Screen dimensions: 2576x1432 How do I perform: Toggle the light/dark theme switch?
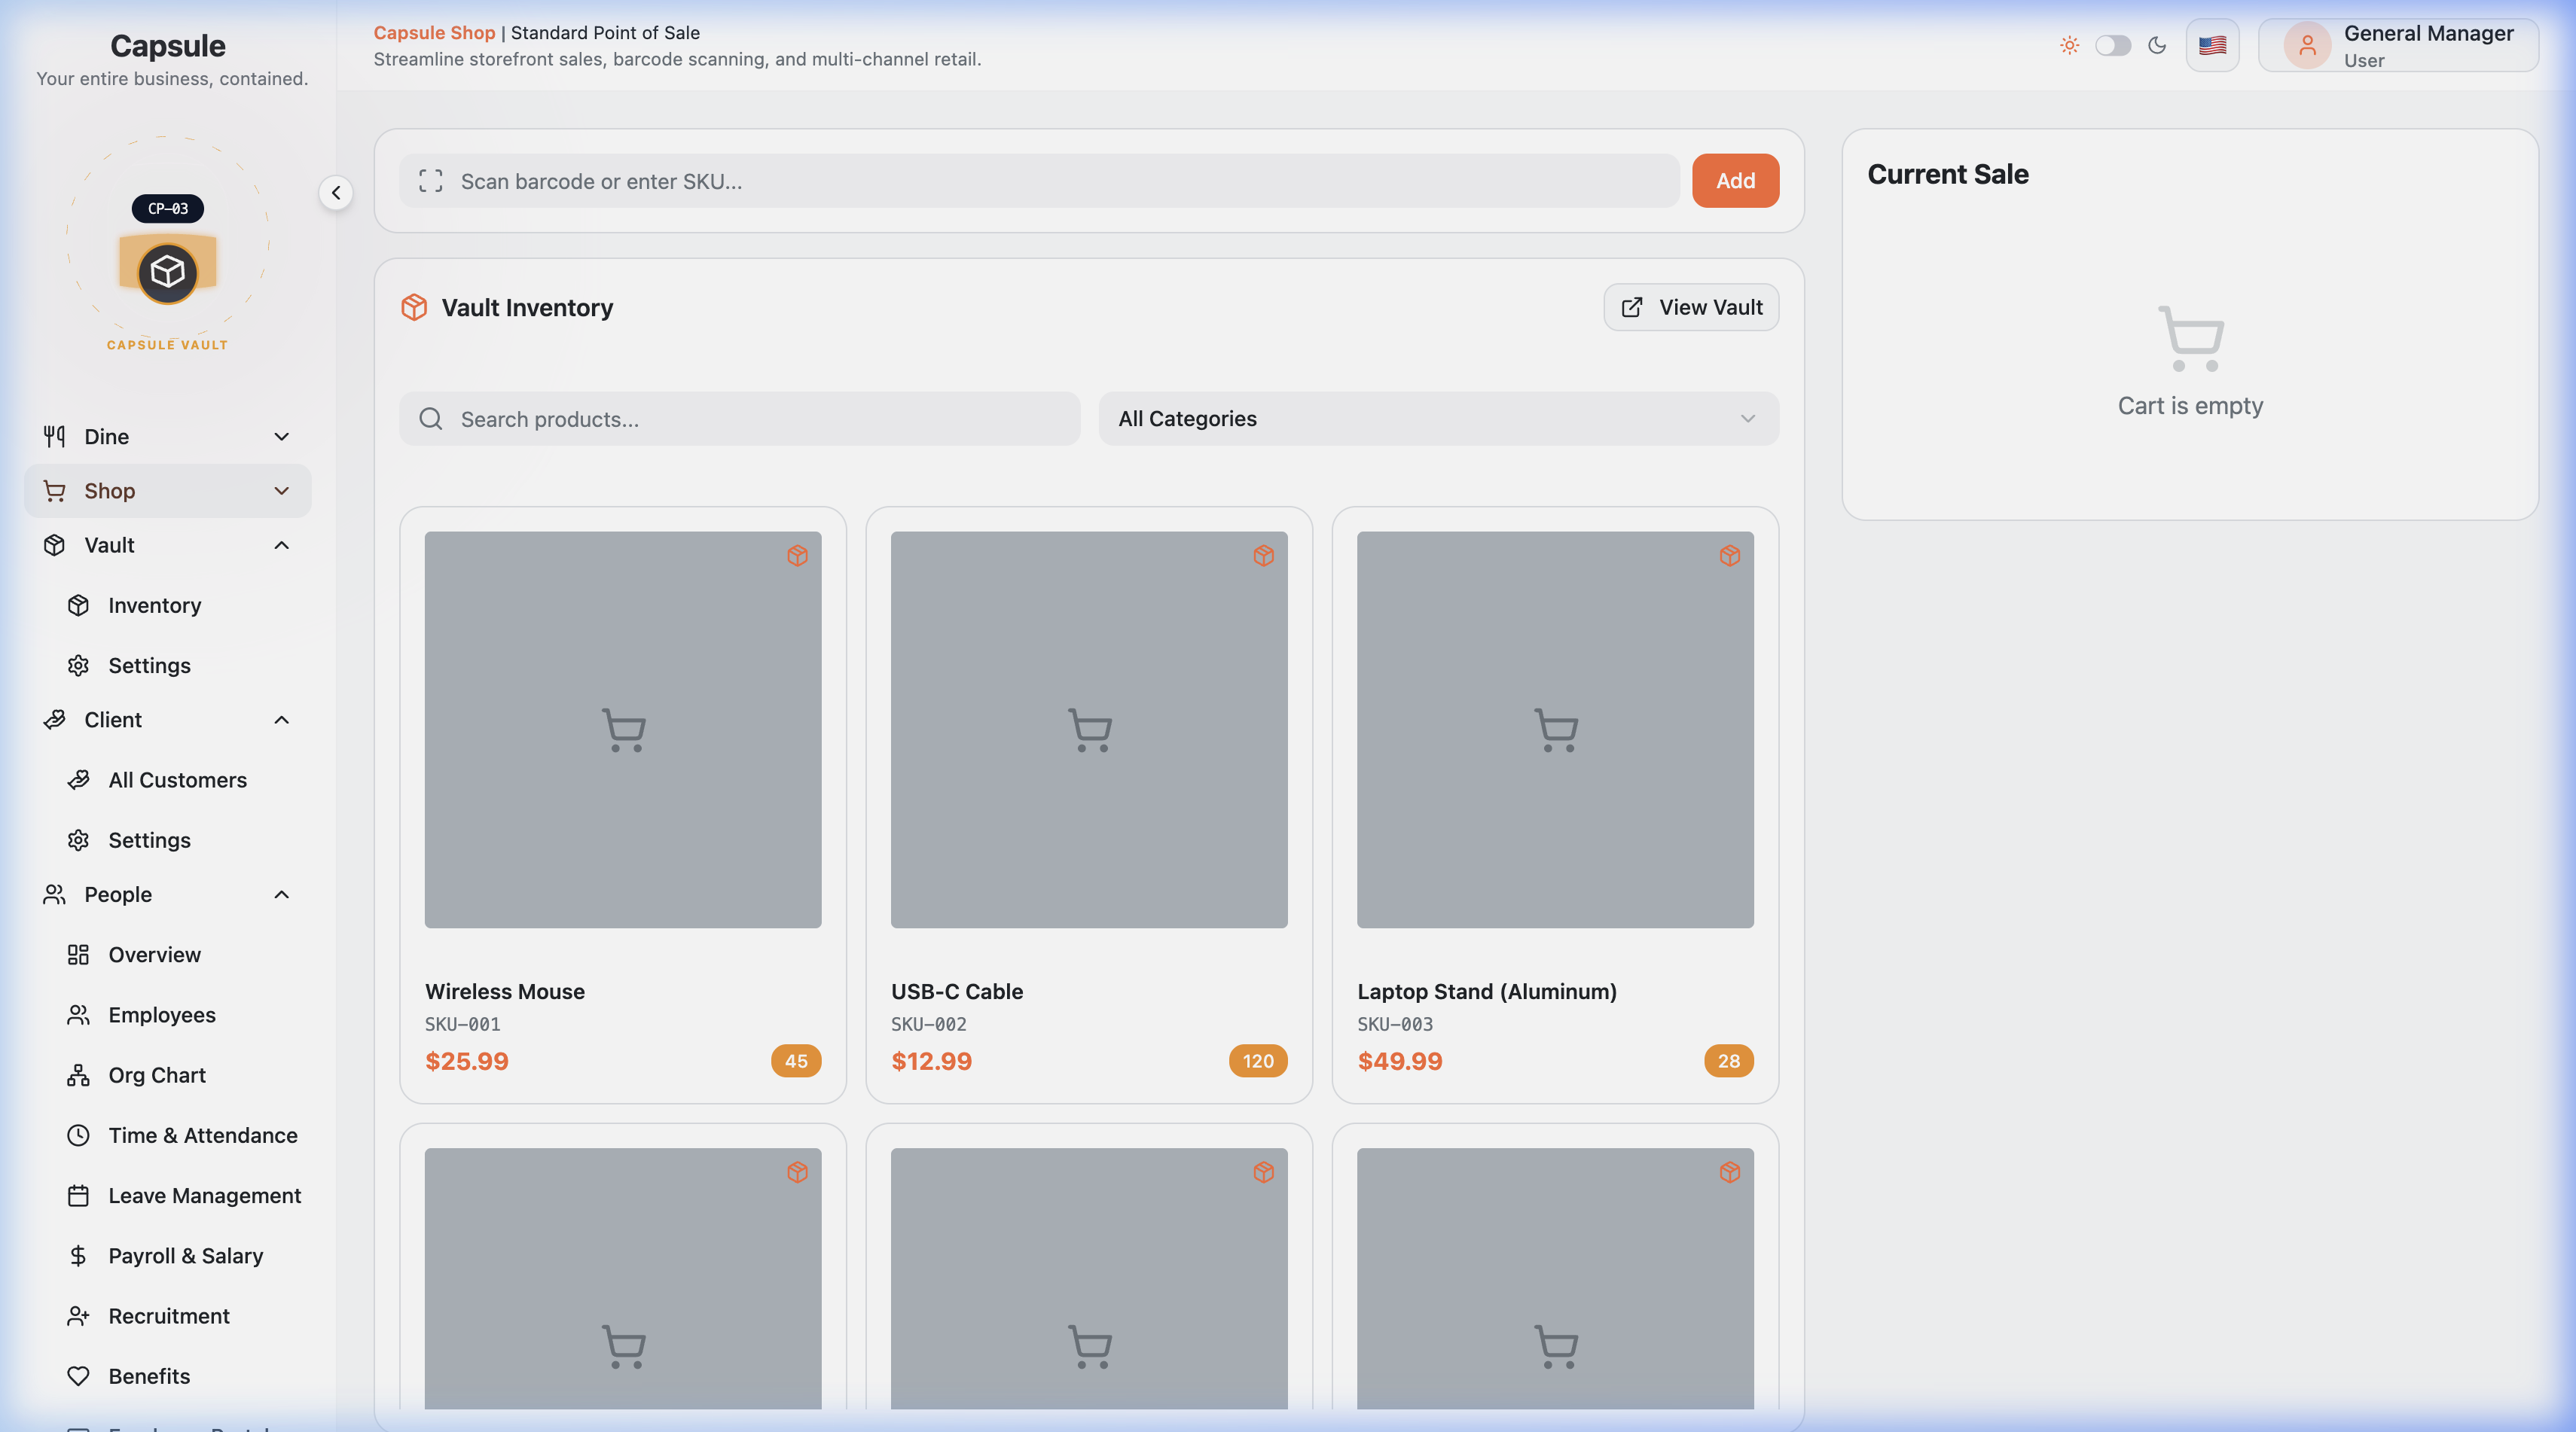[2113, 45]
